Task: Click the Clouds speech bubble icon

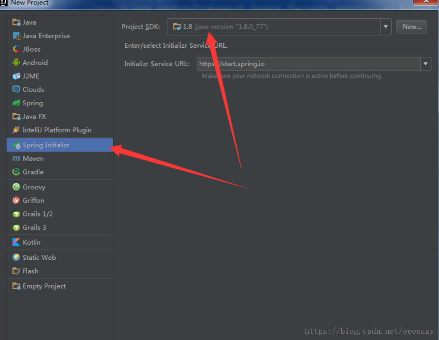Action: (x=16, y=89)
